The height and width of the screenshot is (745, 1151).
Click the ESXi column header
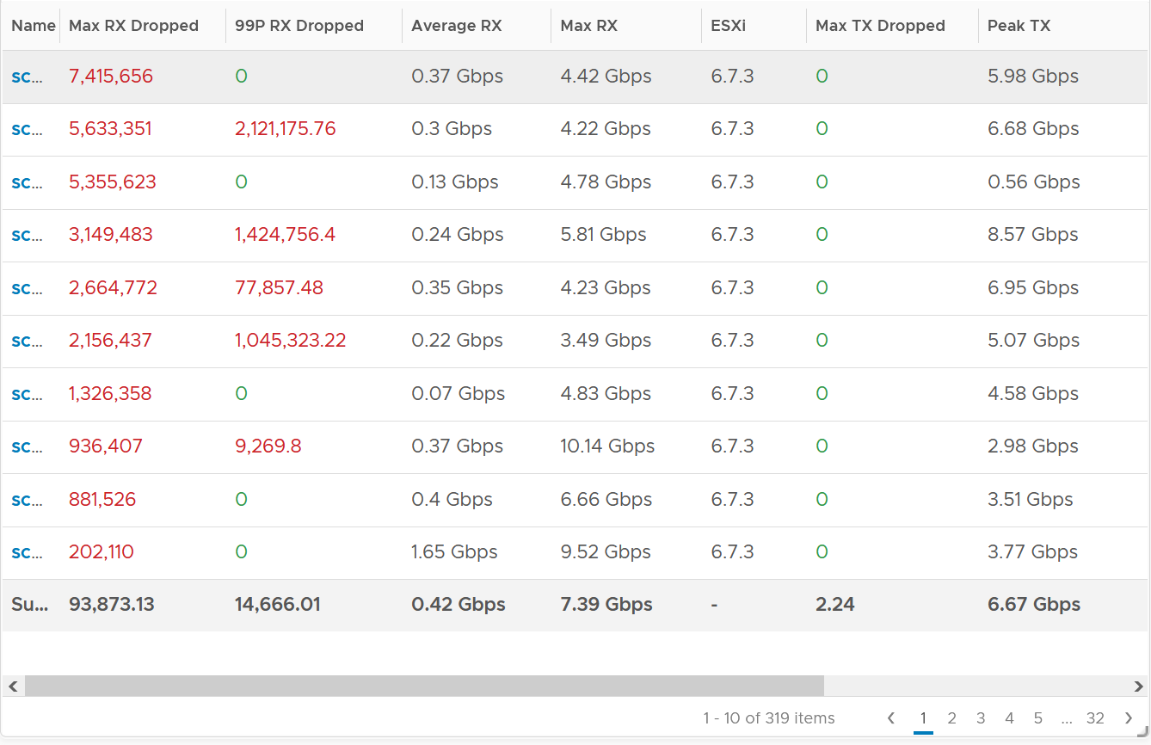(x=729, y=26)
